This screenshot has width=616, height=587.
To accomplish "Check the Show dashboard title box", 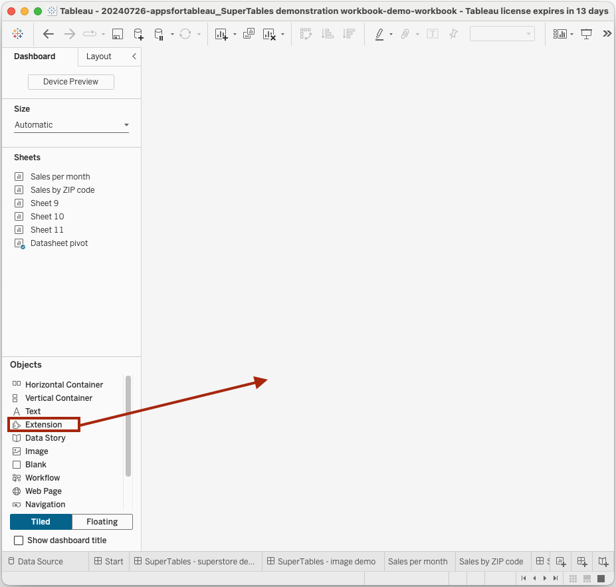I will click(x=19, y=540).
